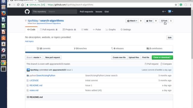Image resolution: width=193 pixels, height=108 pixels.
Task: Open the Graphs tab
Action: pyautogui.click(x=111, y=29)
